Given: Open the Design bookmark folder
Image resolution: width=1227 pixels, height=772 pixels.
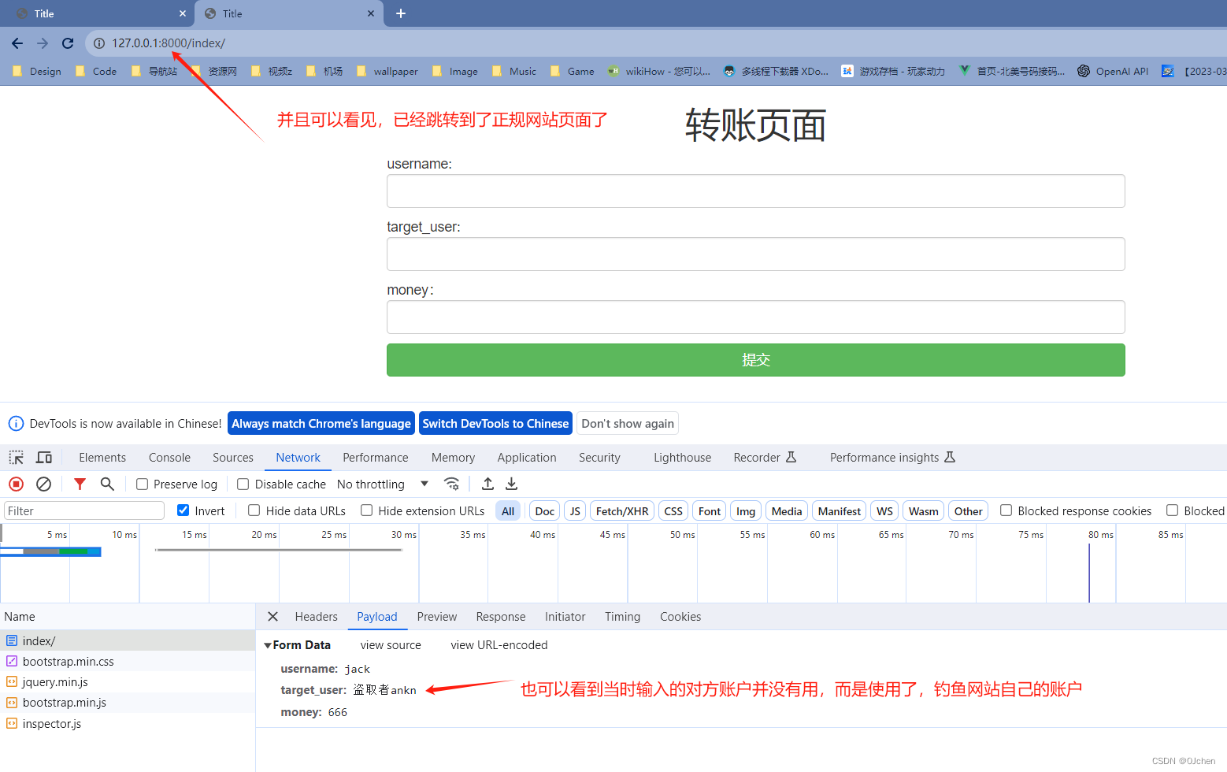Looking at the screenshot, I should pos(37,72).
